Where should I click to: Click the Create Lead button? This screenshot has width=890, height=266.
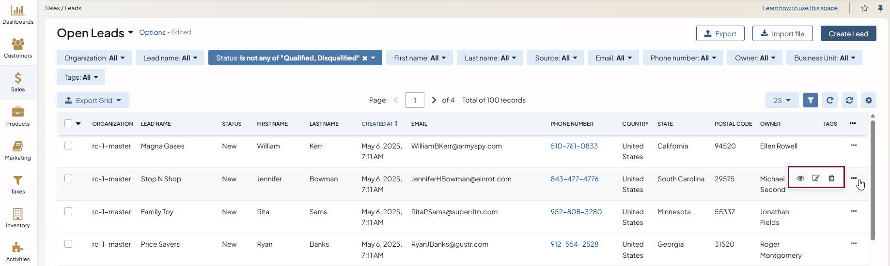click(x=848, y=33)
